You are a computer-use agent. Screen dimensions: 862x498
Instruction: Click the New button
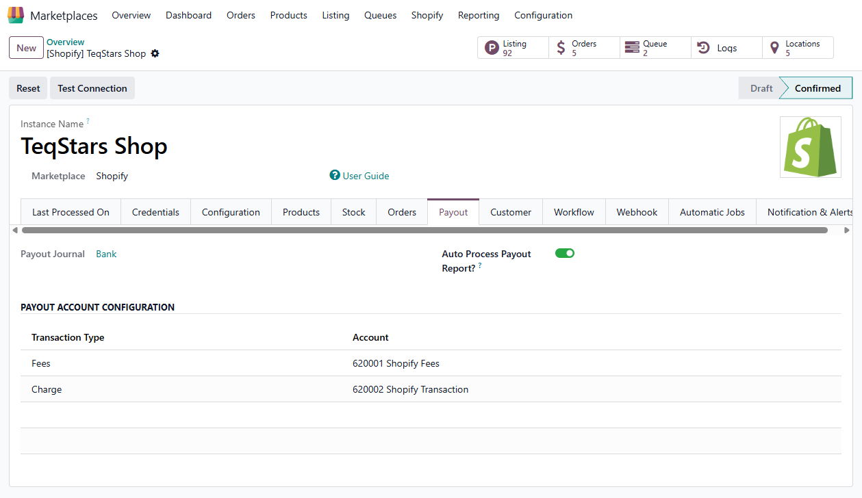(27, 48)
